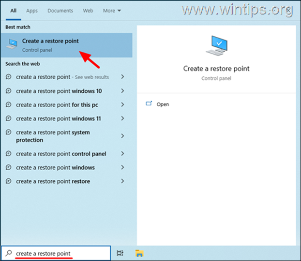Switch to the Documents tab

(x=60, y=11)
